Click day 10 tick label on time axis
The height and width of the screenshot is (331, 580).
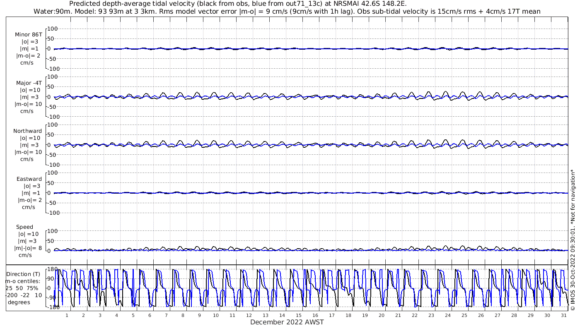click(216, 315)
